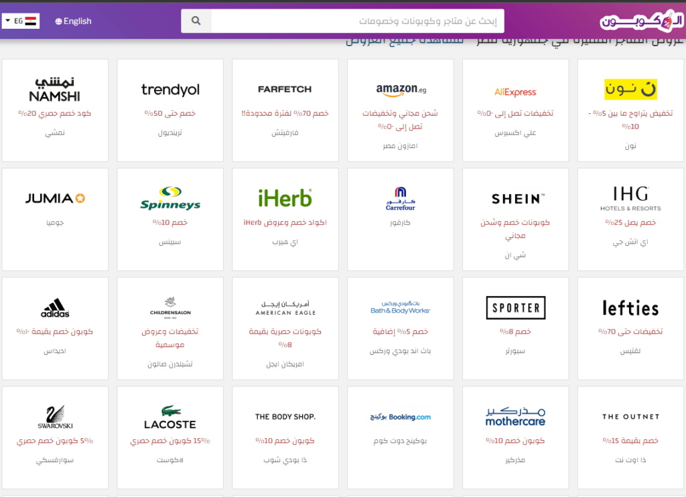Click Lefties up to 70% sale text
This screenshot has width=686, height=497.
(630, 332)
